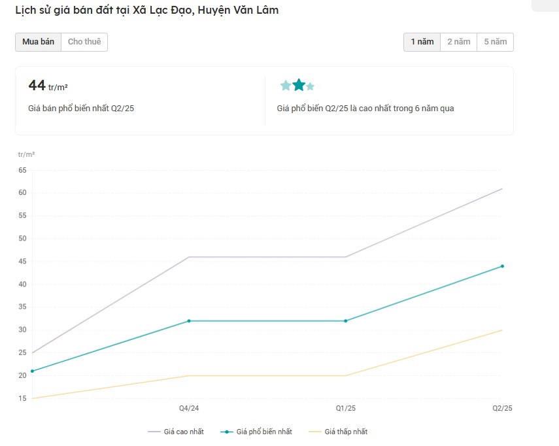
Task: Switch to the Cho thuê tab
Action: [x=84, y=42]
